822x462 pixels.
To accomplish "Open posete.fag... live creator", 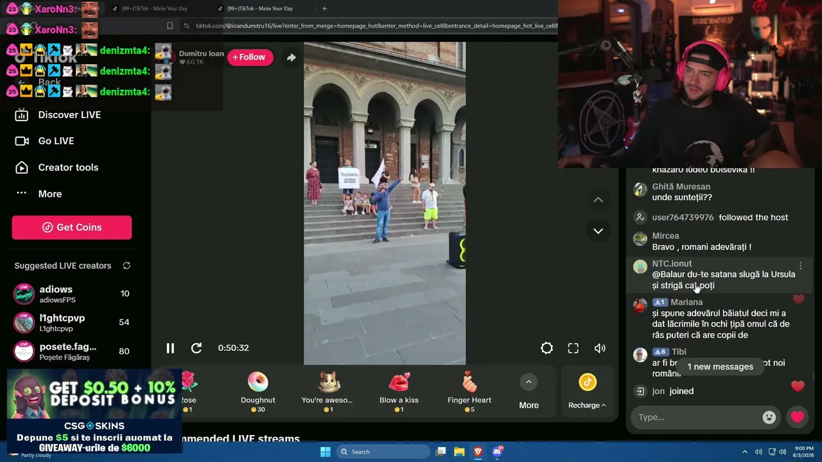I will pyautogui.click(x=72, y=351).
